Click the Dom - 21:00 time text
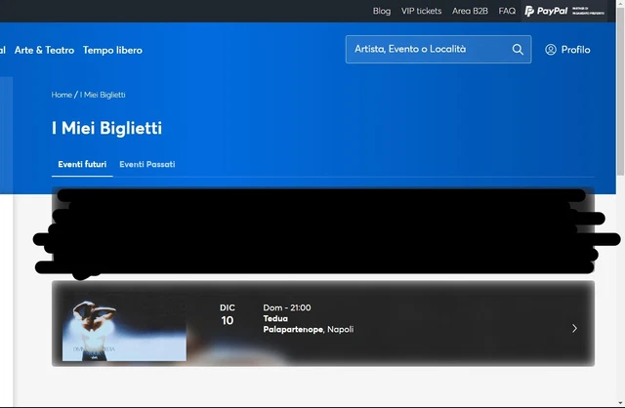Image resolution: width=625 pixels, height=408 pixels. tap(287, 307)
